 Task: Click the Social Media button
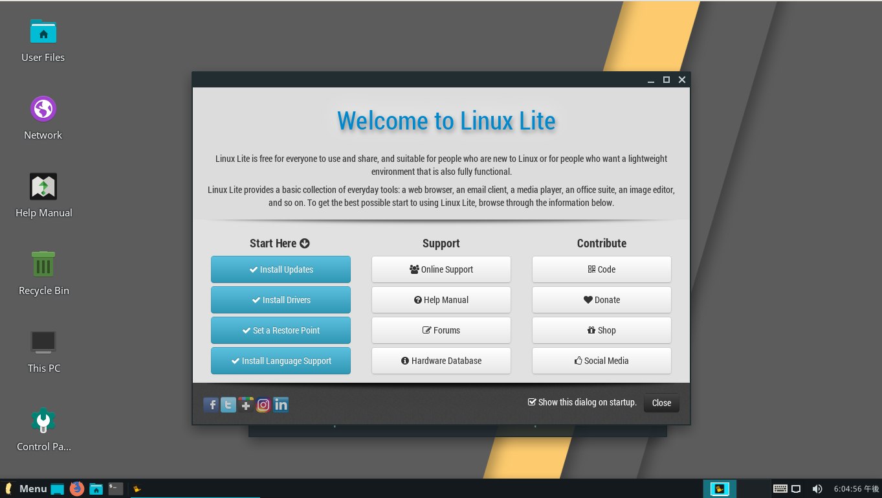click(602, 361)
